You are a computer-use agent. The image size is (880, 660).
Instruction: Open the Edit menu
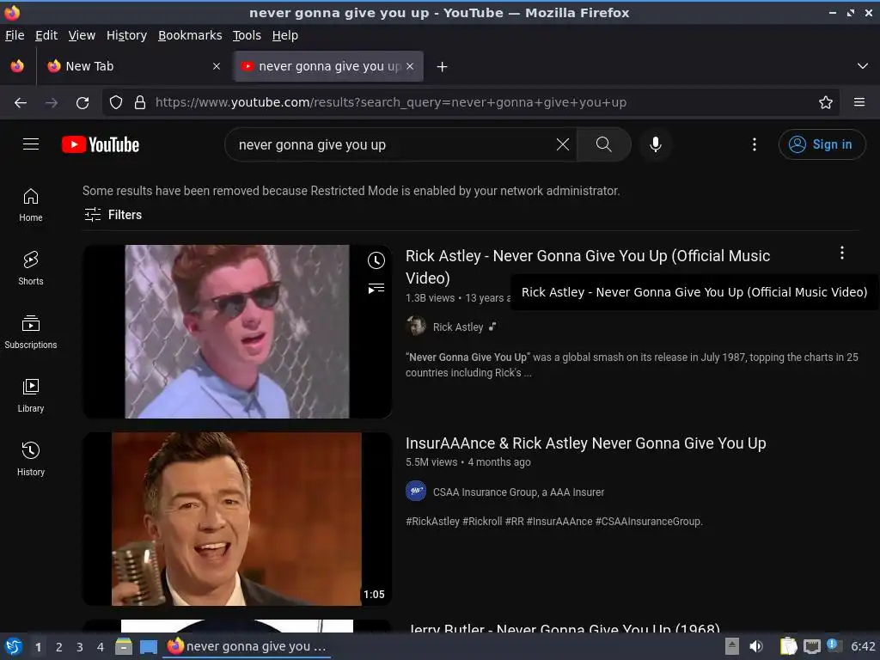click(x=46, y=35)
